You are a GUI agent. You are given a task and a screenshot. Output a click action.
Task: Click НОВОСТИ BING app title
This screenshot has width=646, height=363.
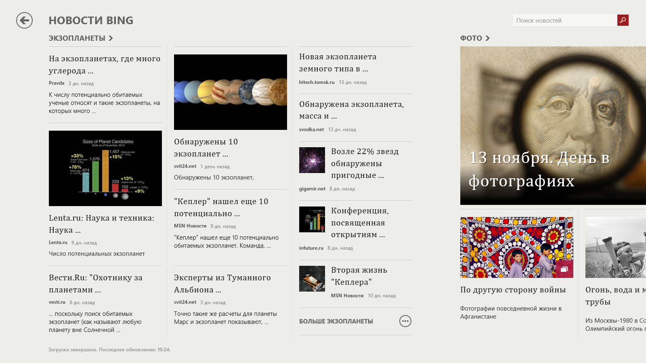[x=91, y=20]
